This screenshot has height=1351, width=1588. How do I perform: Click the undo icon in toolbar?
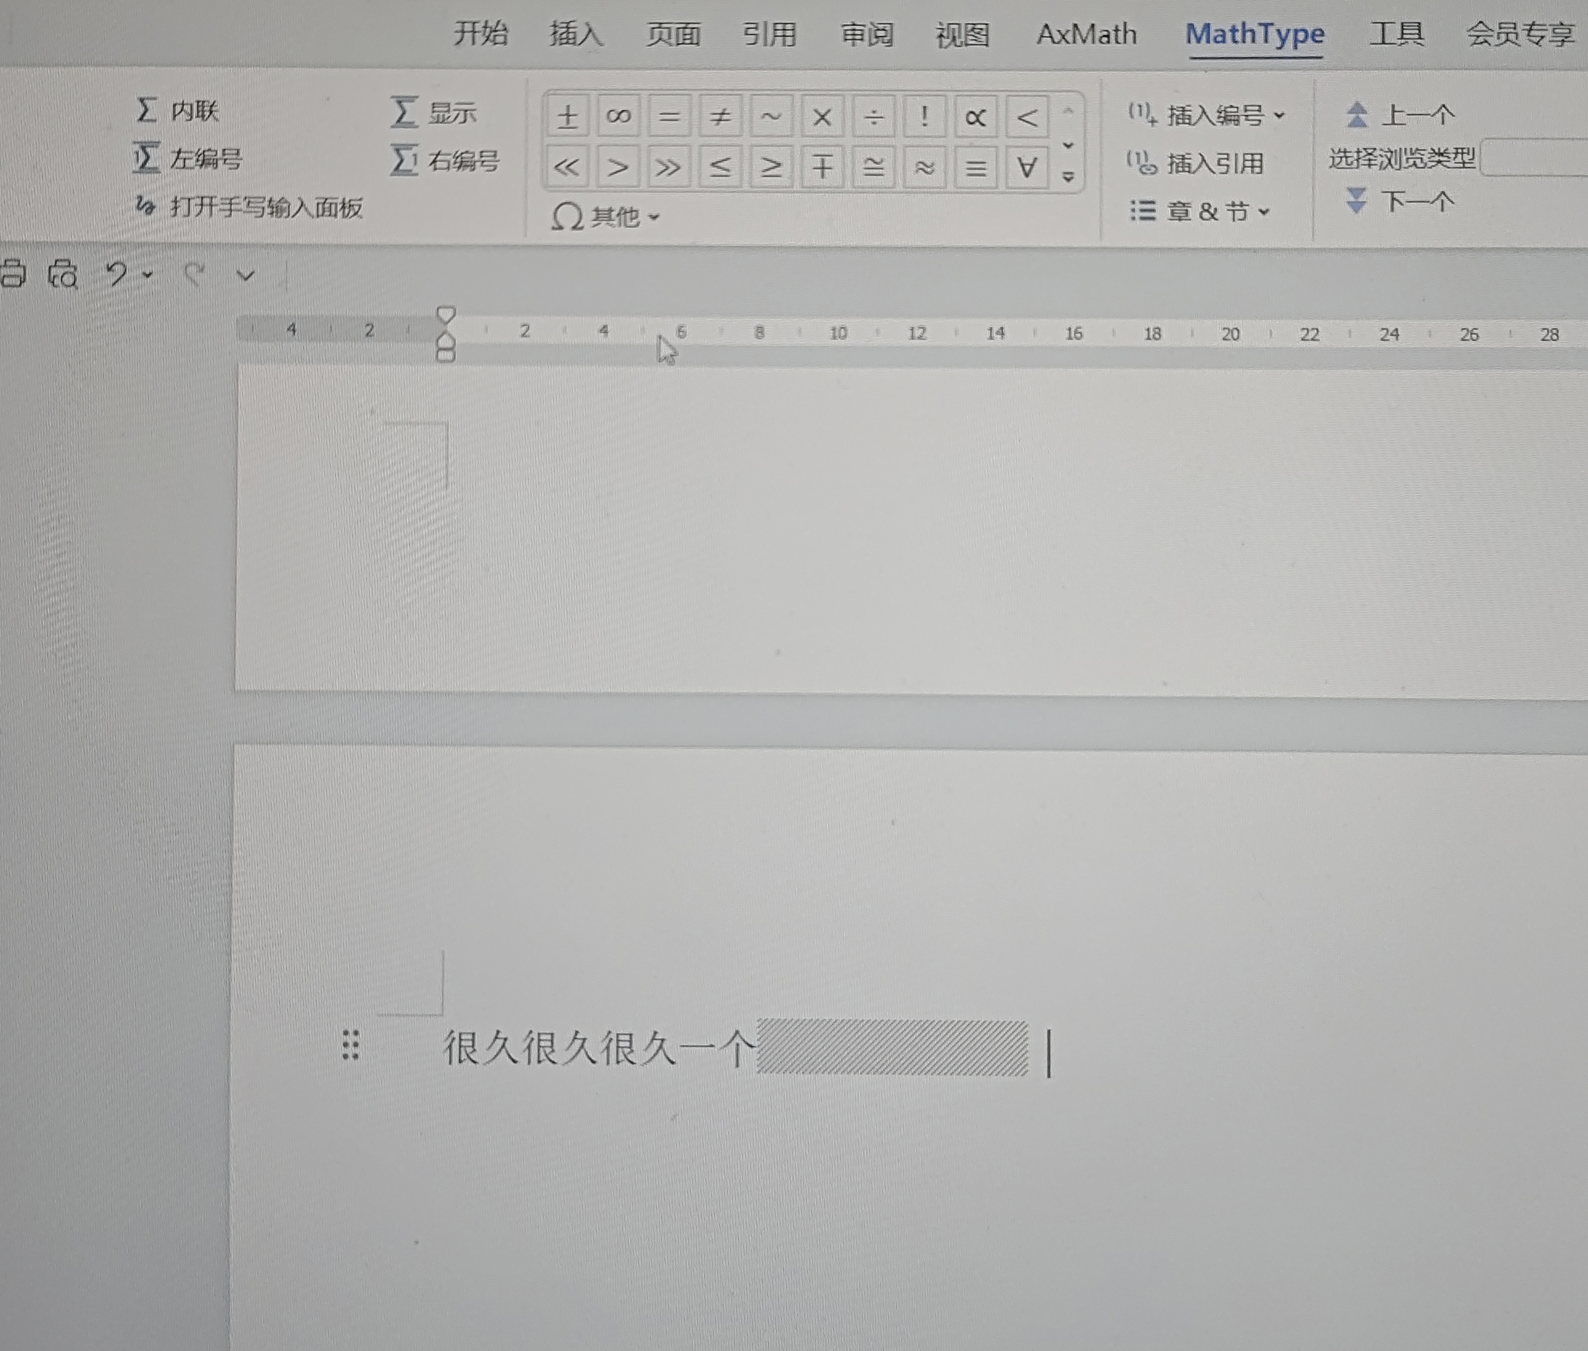tap(115, 274)
